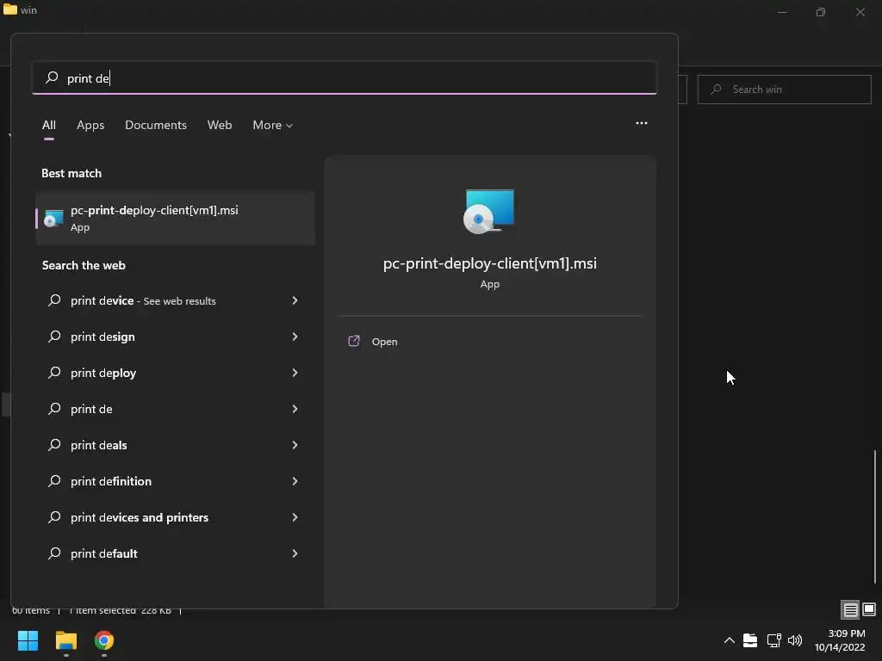Click the 'win' folder icon in title bar
This screenshot has height=661, width=882.
click(x=10, y=9)
